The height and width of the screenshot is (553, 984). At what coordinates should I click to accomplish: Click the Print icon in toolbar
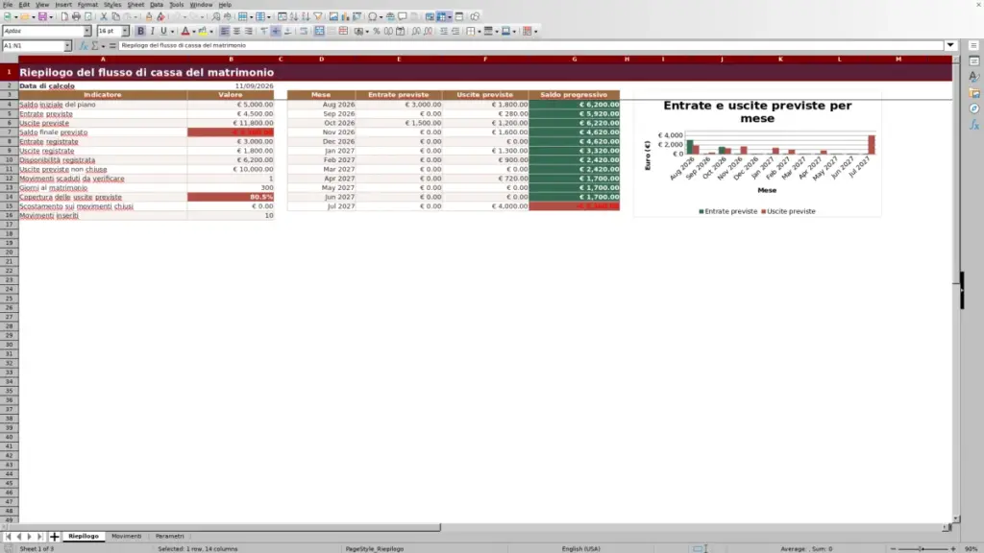coord(76,17)
